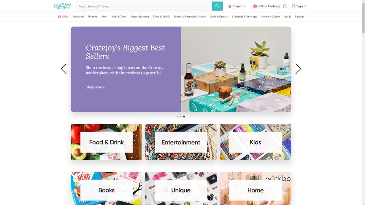Open the Entertainment category tile
365x205 pixels.
pos(181,142)
